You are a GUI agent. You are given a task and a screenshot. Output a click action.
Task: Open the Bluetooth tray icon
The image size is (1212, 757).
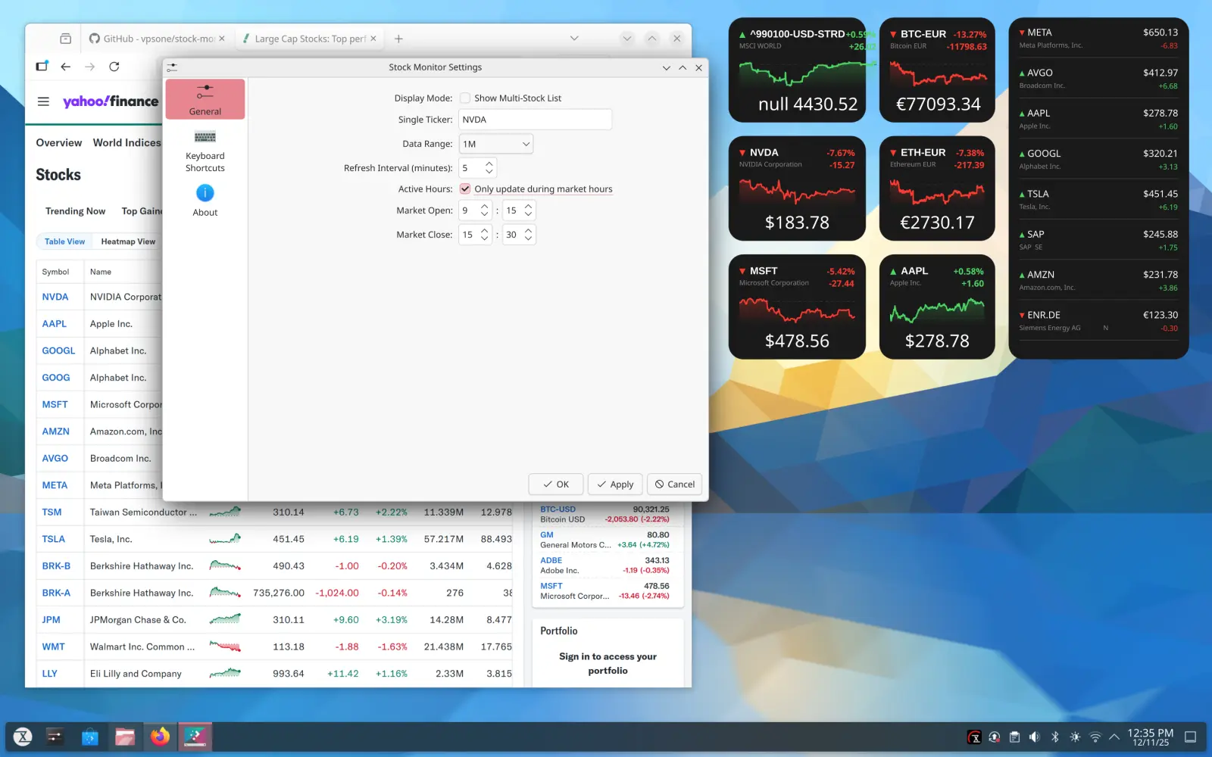(x=1055, y=736)
